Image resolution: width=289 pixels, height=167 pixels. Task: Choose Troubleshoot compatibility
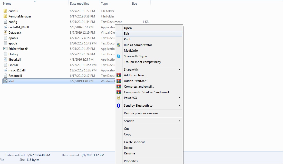(x=149, y=62)
